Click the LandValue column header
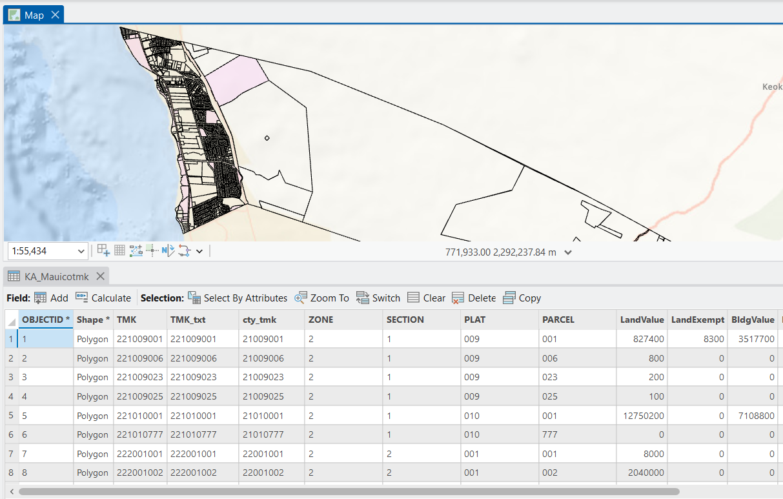783x499 pixels. (x=642, y=320)
